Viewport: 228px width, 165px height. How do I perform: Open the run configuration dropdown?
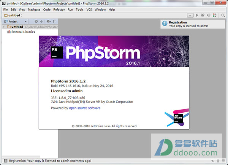190,15
